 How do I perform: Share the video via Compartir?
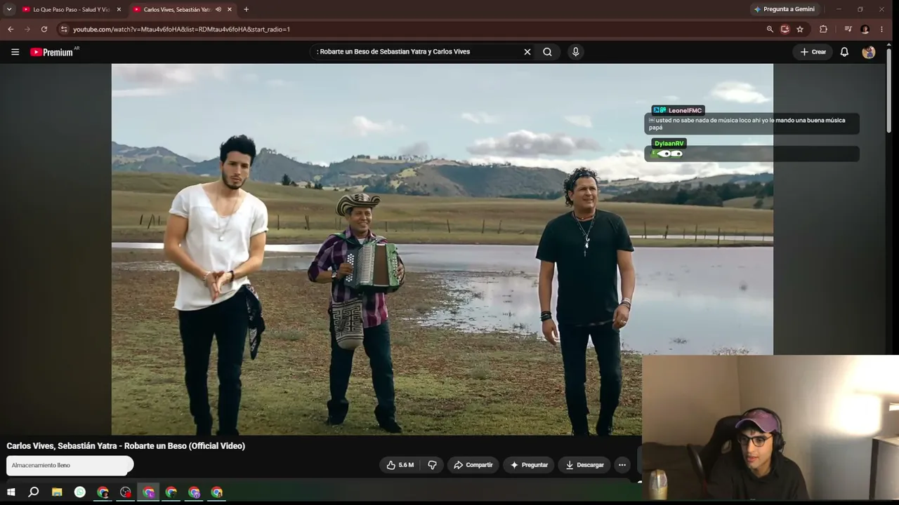pyautogui.click(x=473, y=465)
